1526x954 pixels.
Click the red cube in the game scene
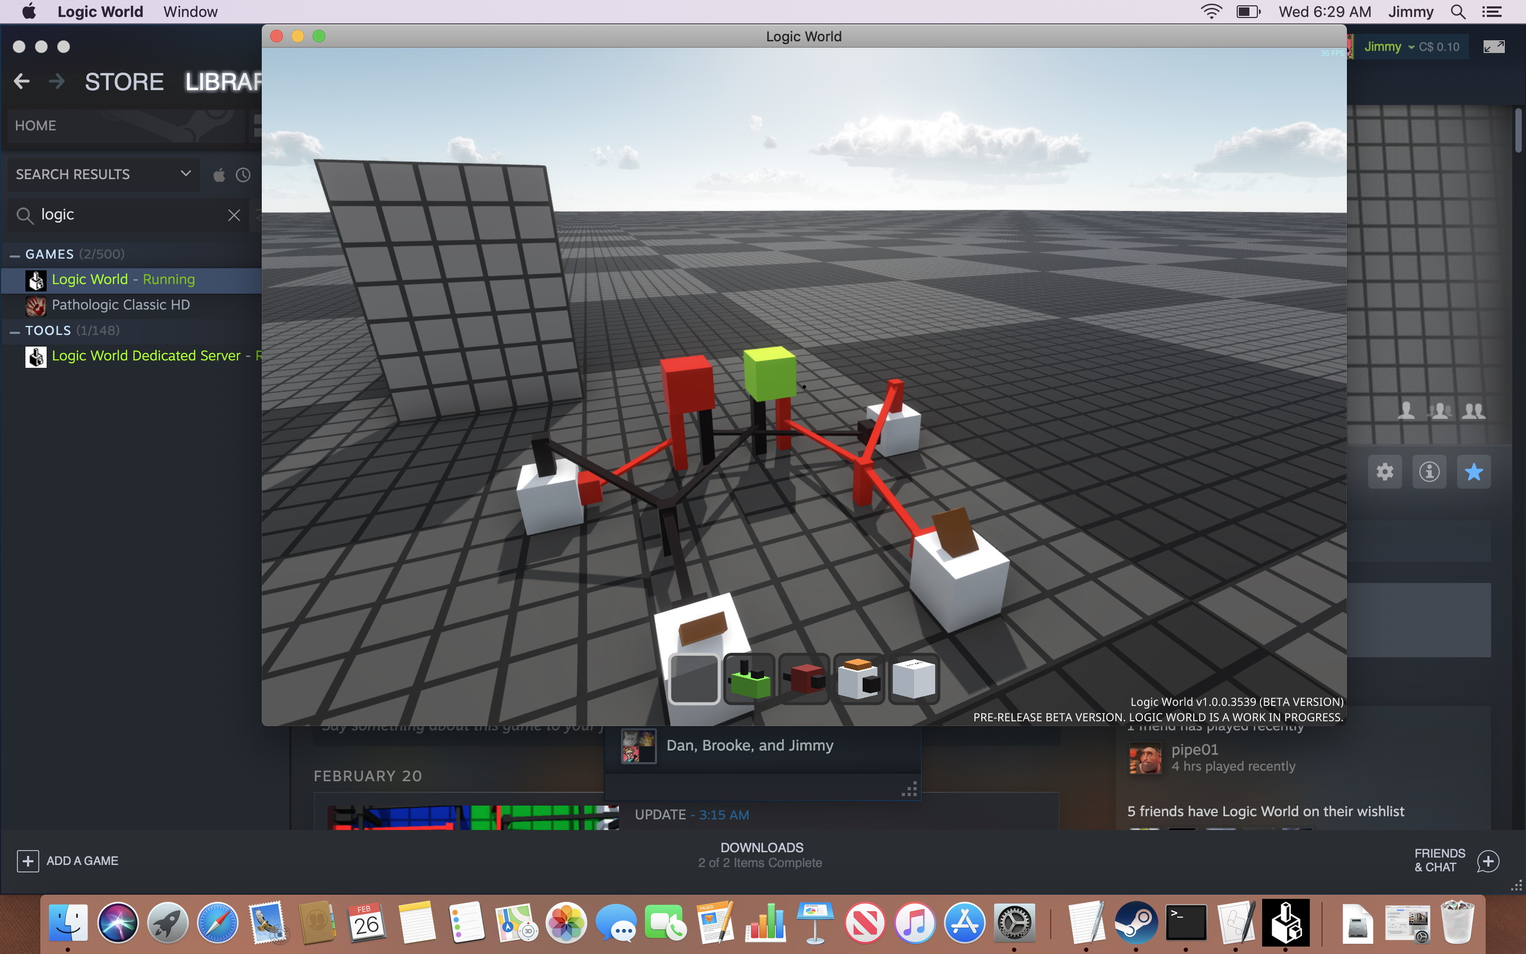click(687, 384)
